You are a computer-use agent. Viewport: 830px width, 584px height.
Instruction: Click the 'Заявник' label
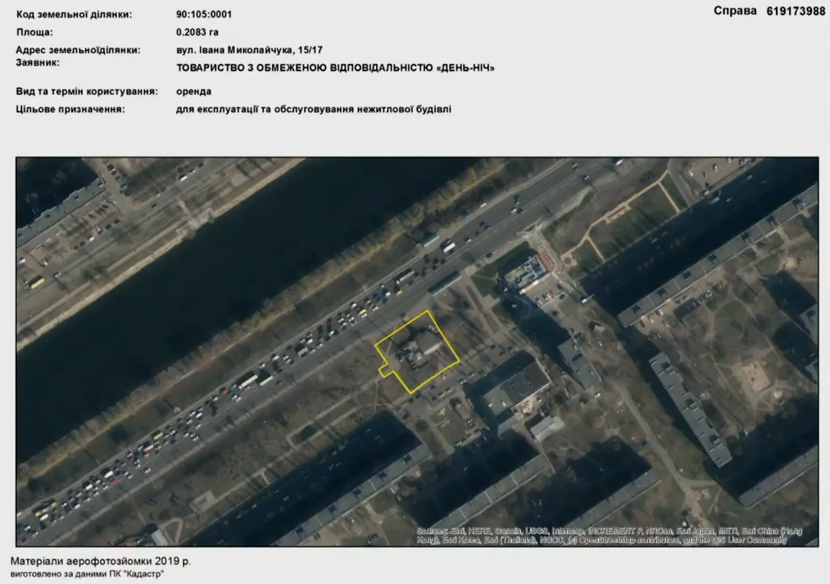38,62
